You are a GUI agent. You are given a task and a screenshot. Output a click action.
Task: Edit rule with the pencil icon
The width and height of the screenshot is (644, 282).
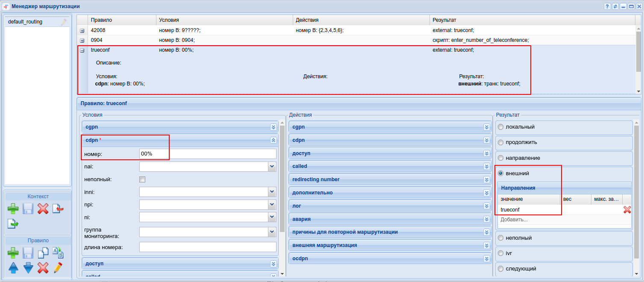[58, 268]
